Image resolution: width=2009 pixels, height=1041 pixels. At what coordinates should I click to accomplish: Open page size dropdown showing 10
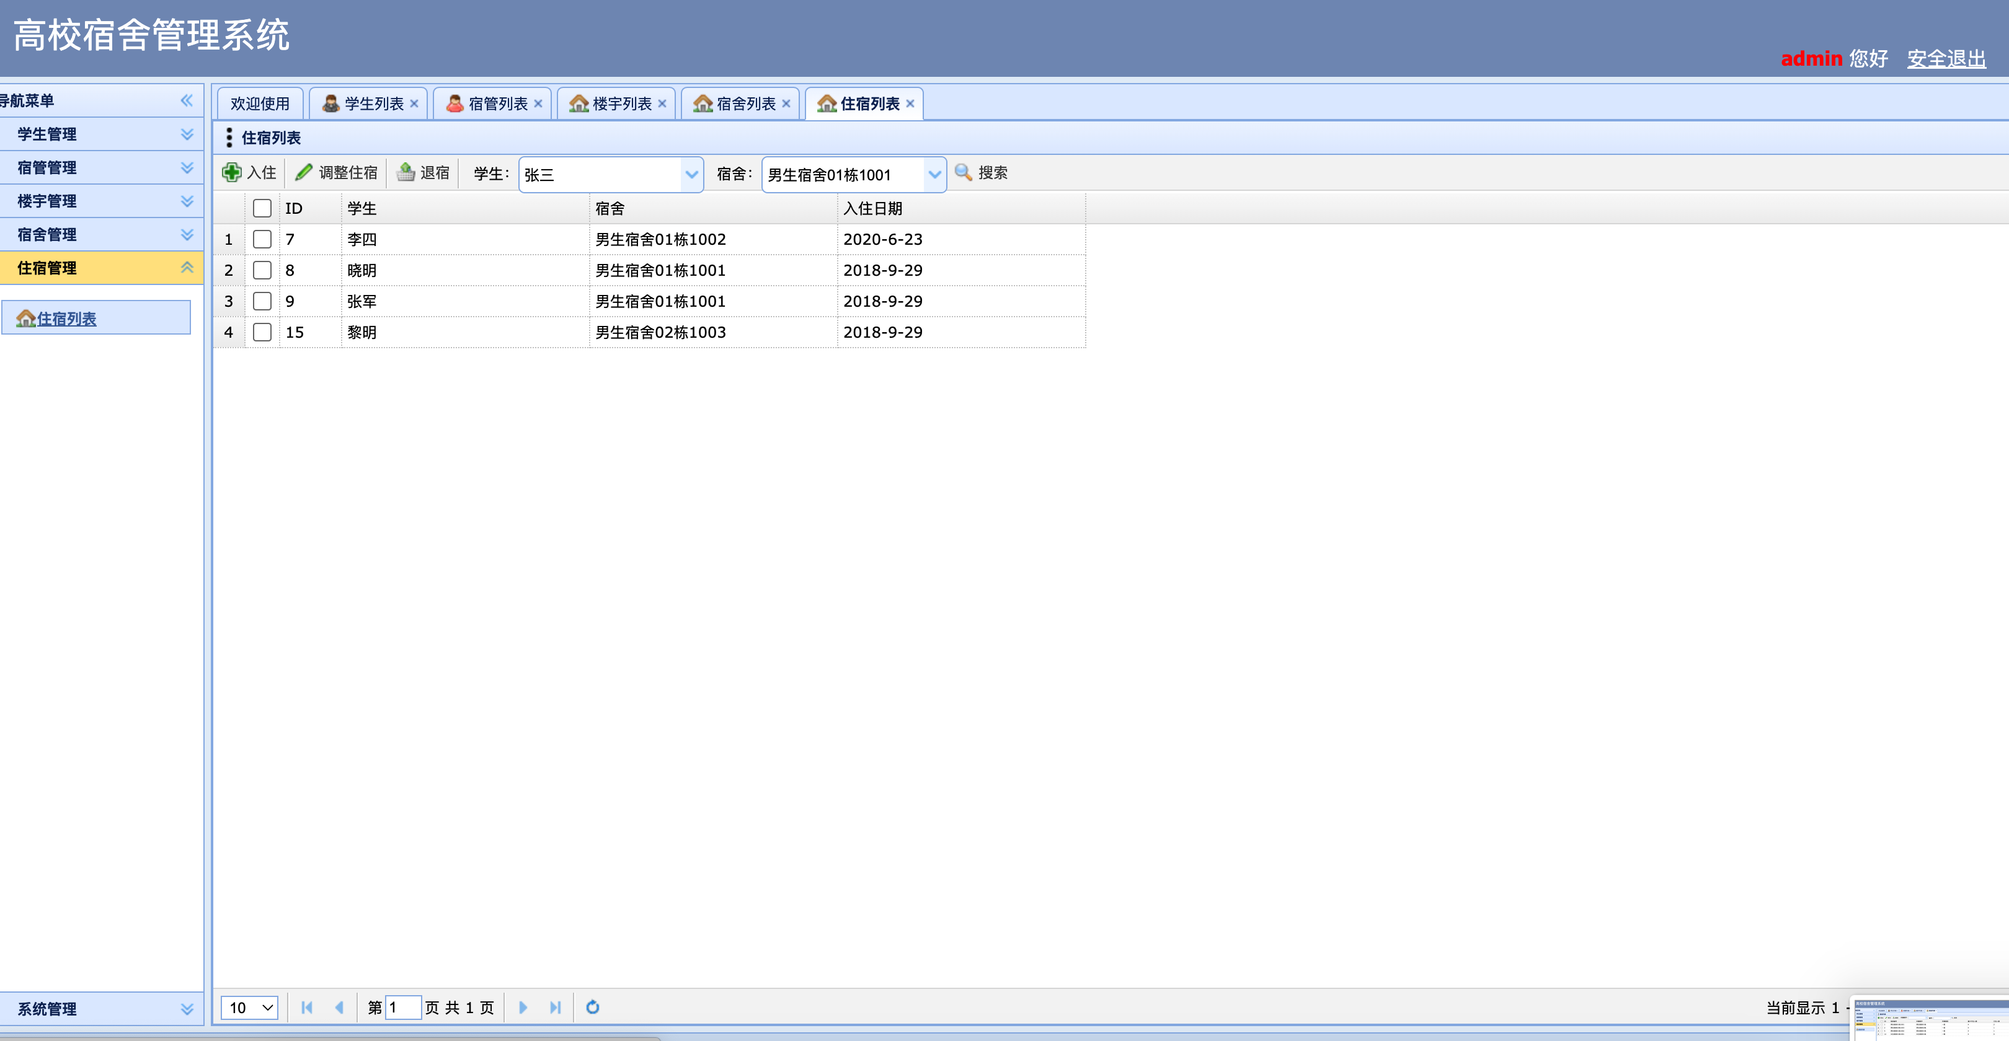click(x=249, y=1007)
